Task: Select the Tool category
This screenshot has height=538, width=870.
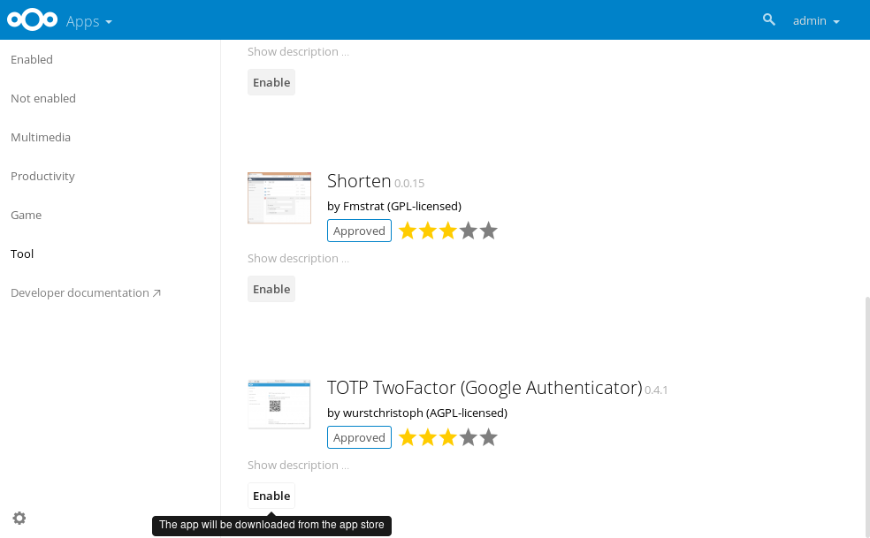Action: (22, 254)
